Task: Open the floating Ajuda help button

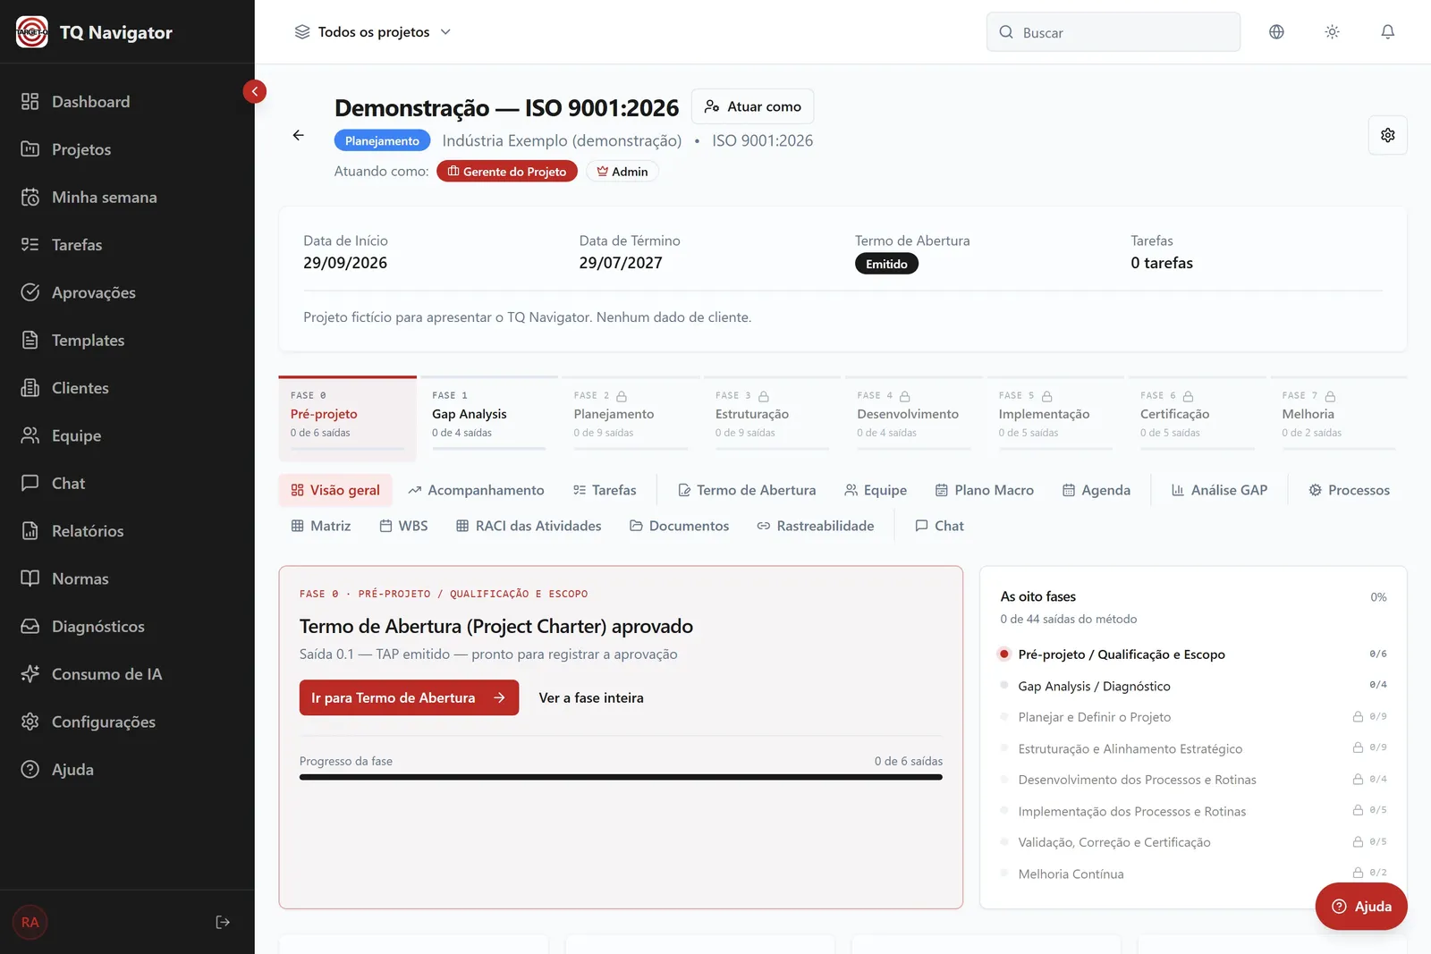Action: pyautogui.click(x=1360, y=907)
